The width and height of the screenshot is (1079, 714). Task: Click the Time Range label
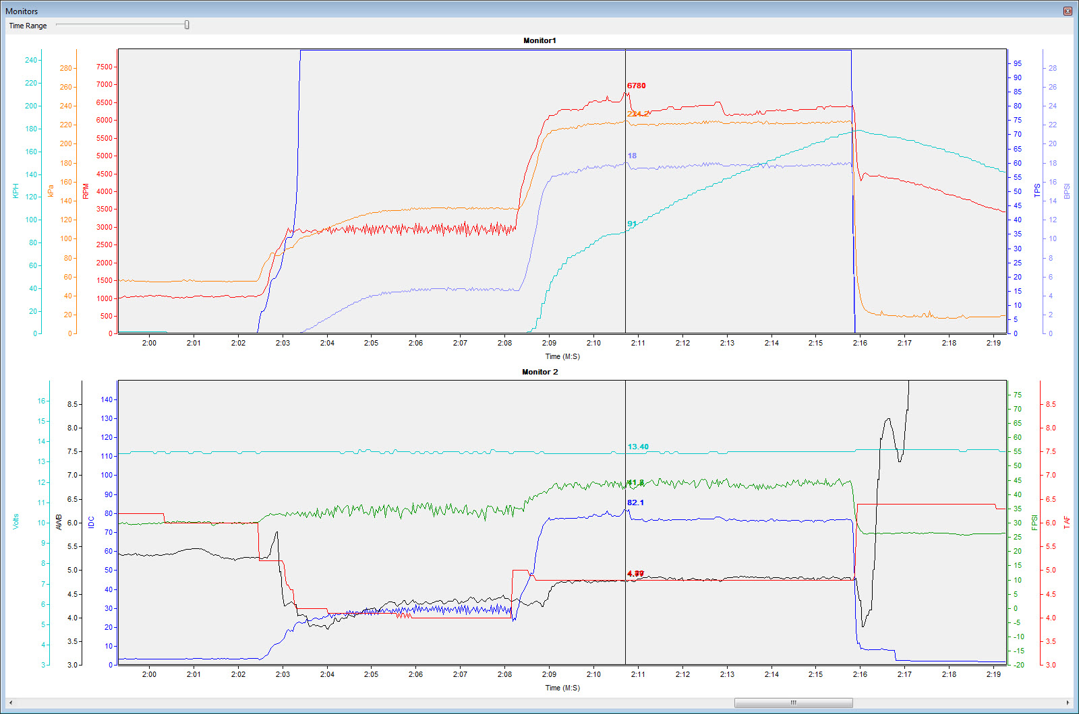click(28, 26)
